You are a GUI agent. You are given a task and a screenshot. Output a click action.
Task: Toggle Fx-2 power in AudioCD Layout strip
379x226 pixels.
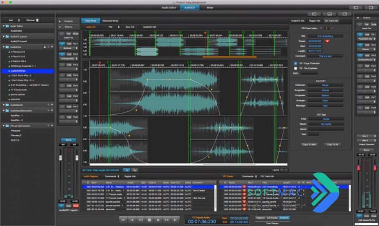(x=62, y=54)
